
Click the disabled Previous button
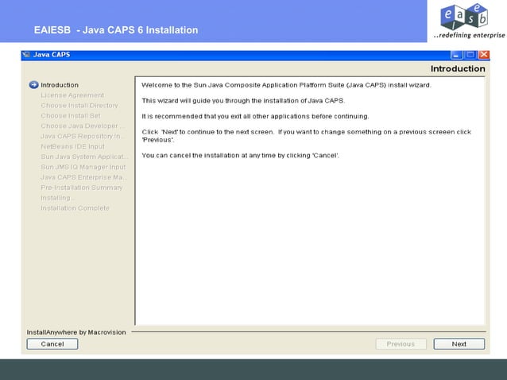pyautogui.click(x=401, y=343)
